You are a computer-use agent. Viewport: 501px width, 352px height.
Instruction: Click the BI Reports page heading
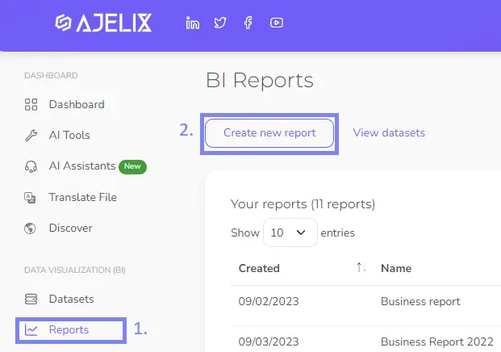pyautogui.click(x=260, y=80)
